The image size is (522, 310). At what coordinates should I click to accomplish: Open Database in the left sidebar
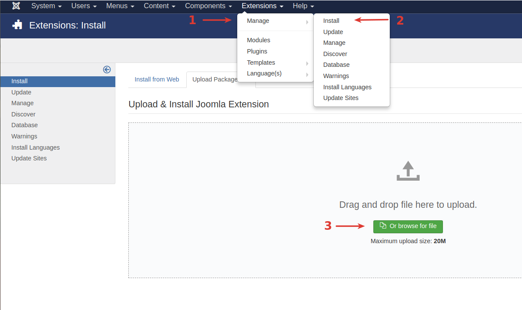[x=58, y=125]
